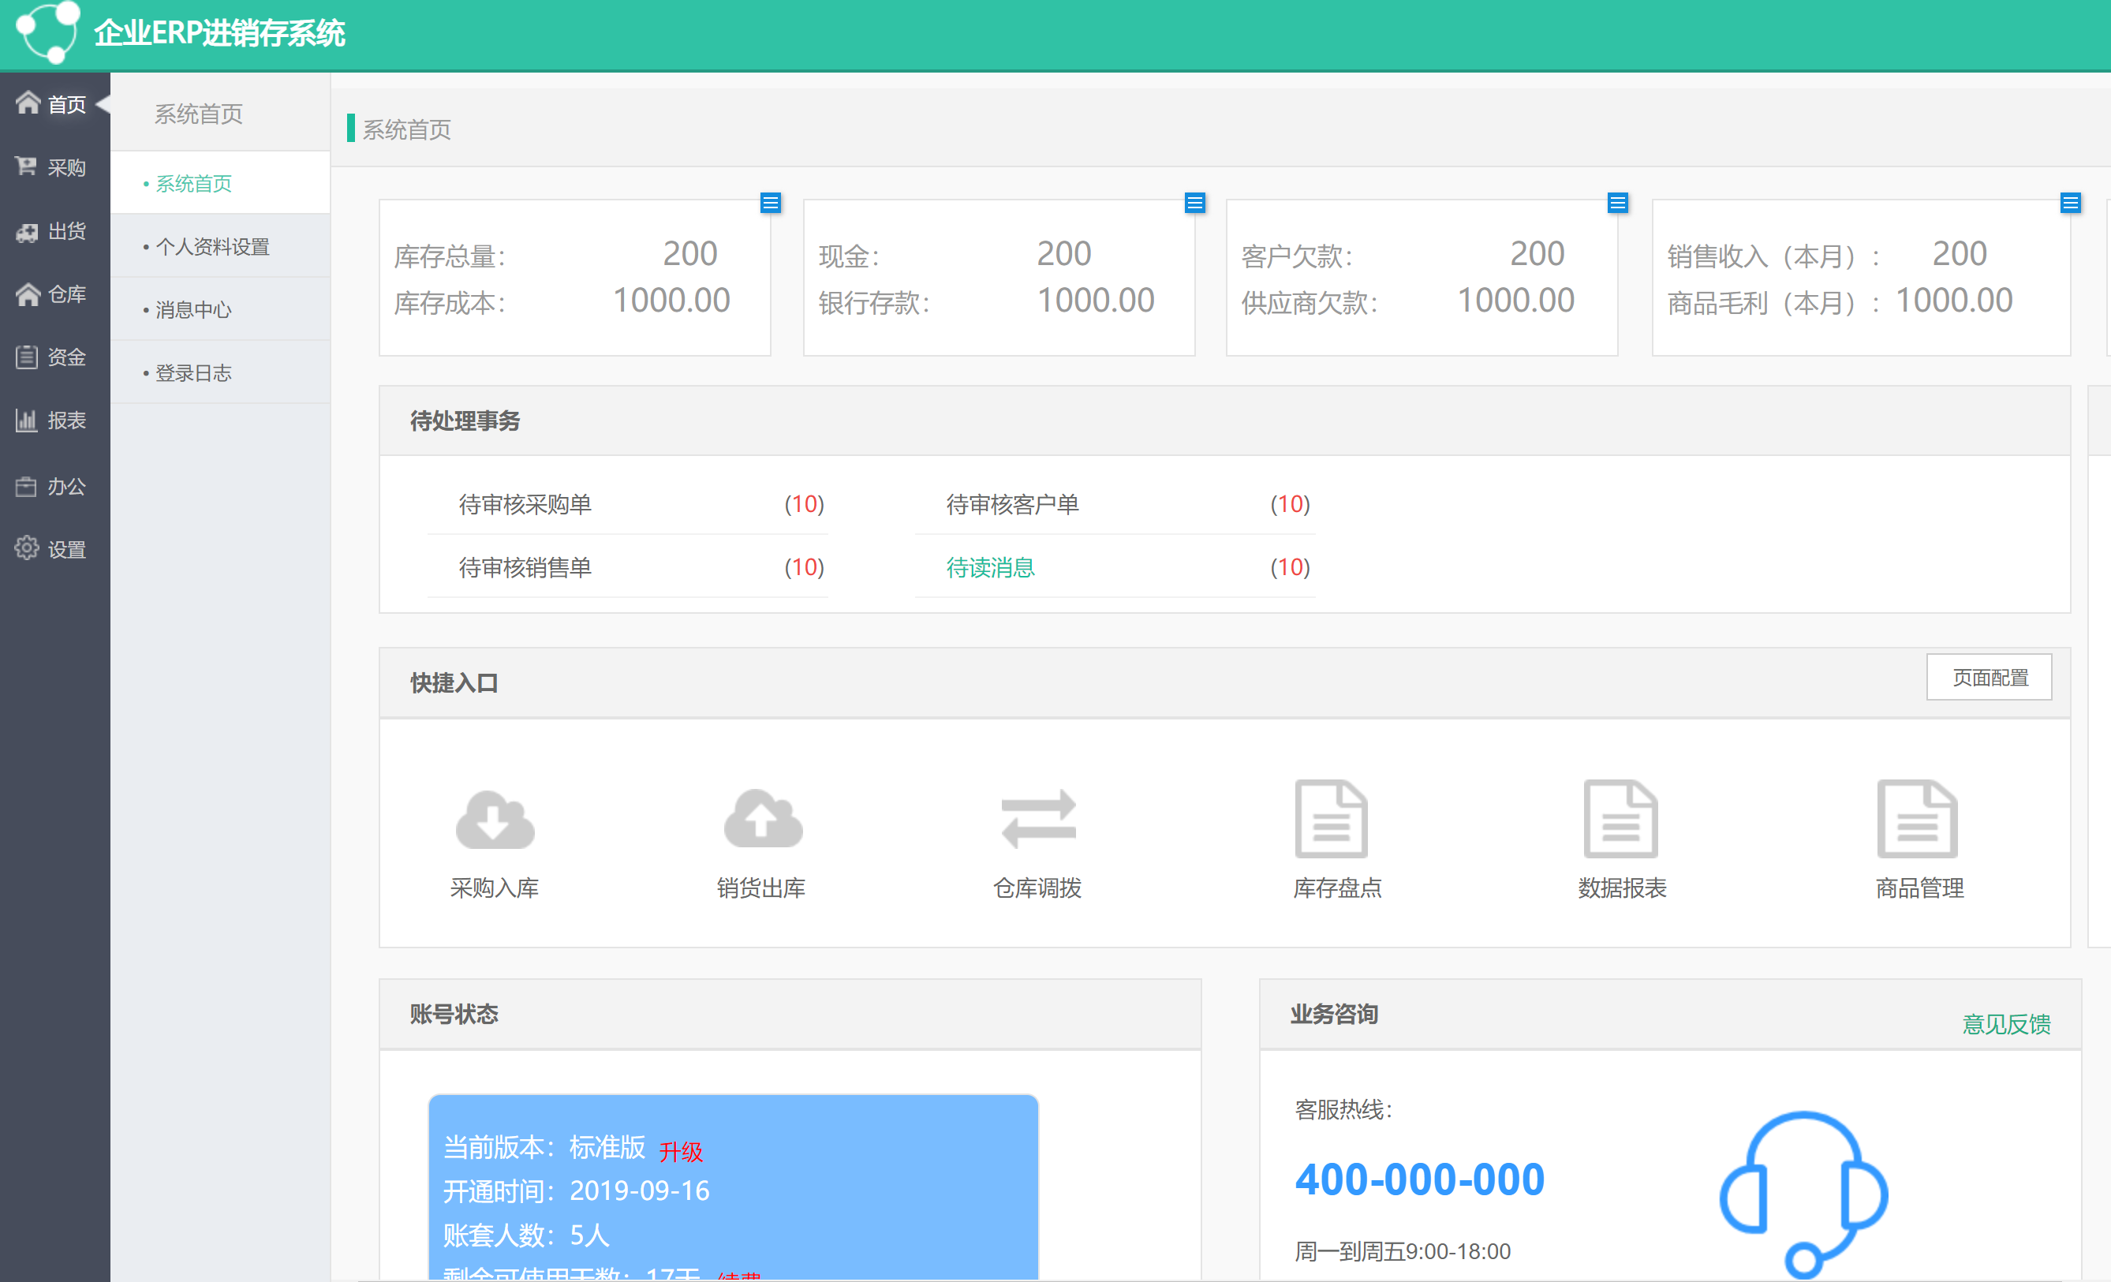2111x1282 pixels.
Task: Open the 消息中心 menu item
Action: 192,309
